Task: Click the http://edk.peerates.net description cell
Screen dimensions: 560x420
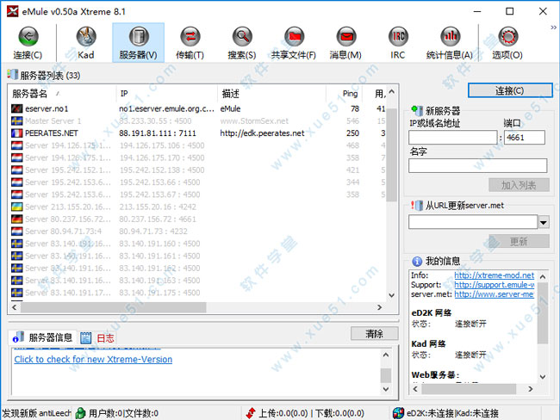Action: (x=262, y=133)
